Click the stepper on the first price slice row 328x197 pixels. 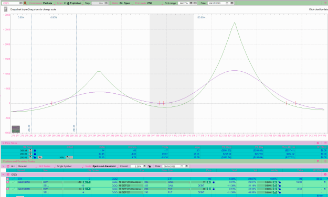30,150
